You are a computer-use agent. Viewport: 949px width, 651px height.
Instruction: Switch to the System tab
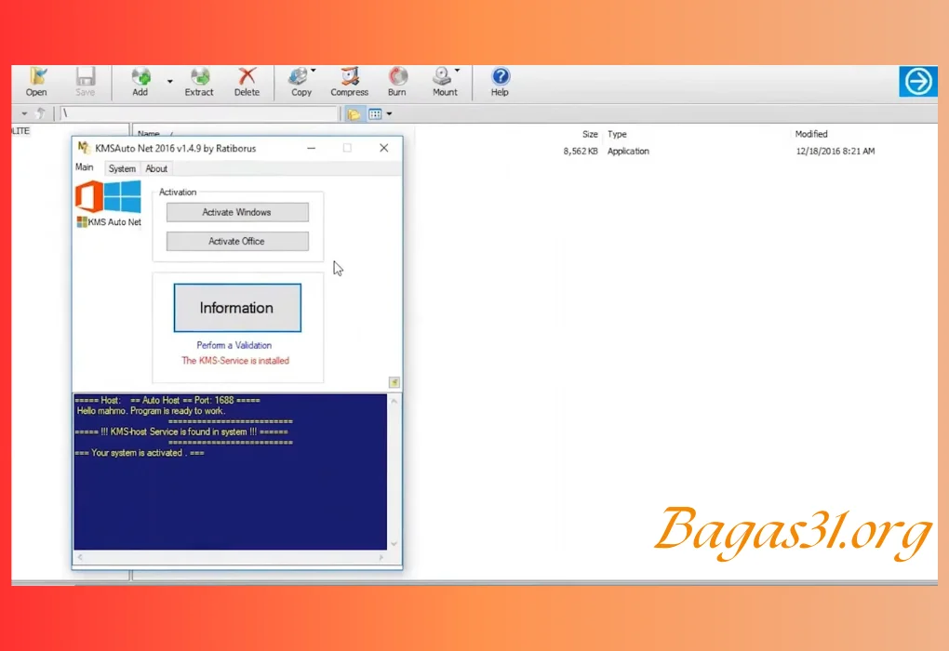pyautogui.click(x=122, y=168)
